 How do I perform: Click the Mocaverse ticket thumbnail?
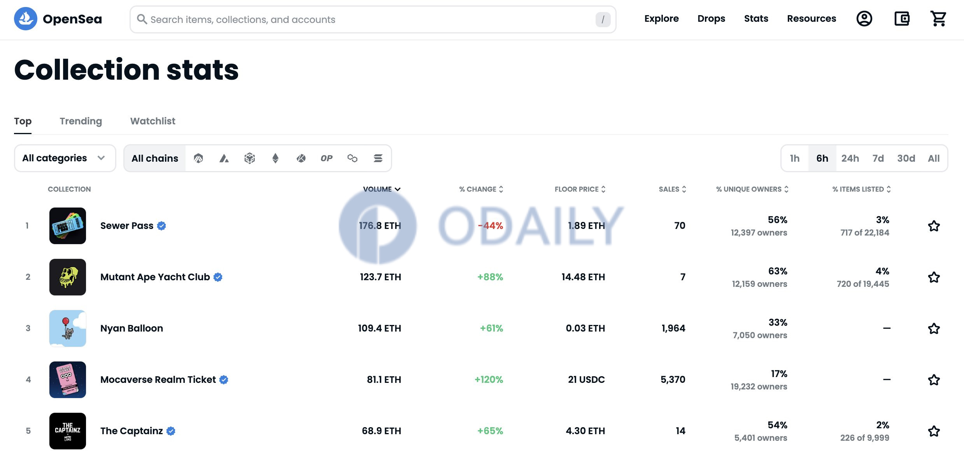click(x=68, y=380)
